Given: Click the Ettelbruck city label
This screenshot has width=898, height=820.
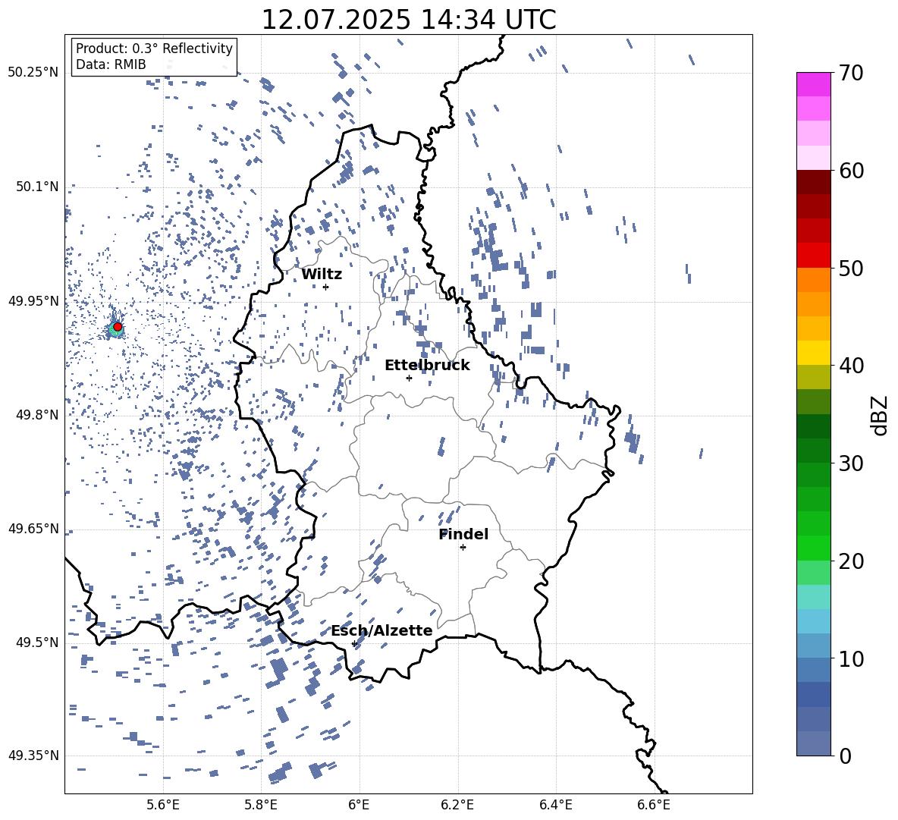Looking at the screenshot, I should 427,365.
